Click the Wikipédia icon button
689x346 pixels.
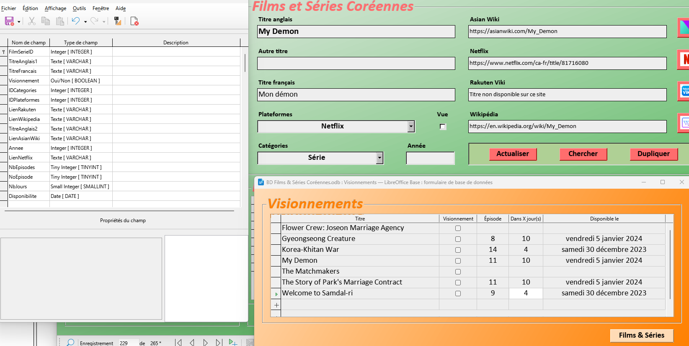pyautogui.click(x=684, y=123)
